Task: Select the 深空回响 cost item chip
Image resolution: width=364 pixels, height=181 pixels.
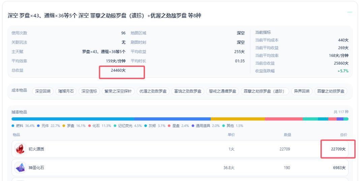Action: point(43,91)
